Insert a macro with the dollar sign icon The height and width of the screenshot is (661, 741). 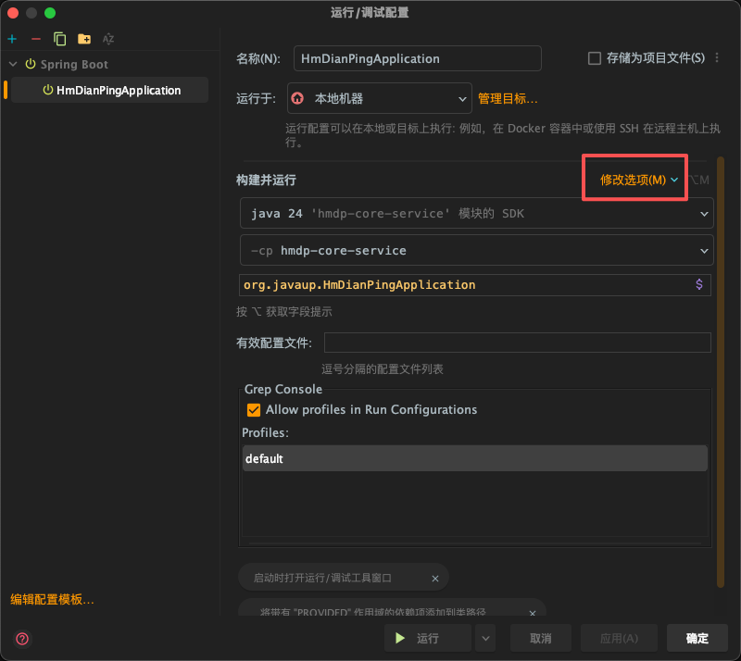699,284
